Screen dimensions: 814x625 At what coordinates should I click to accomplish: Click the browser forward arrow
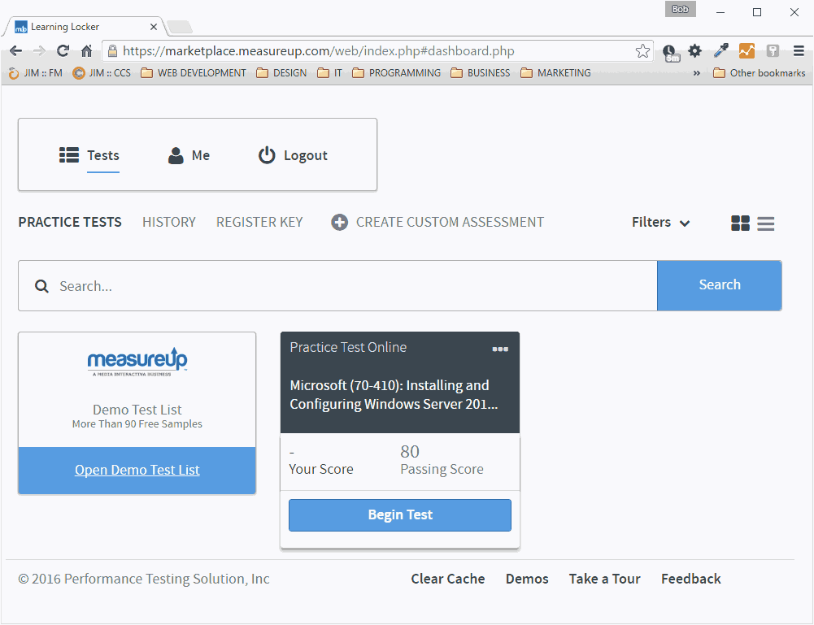[x=39, y=51]
